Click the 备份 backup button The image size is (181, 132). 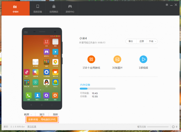click(x=131, y=41)
